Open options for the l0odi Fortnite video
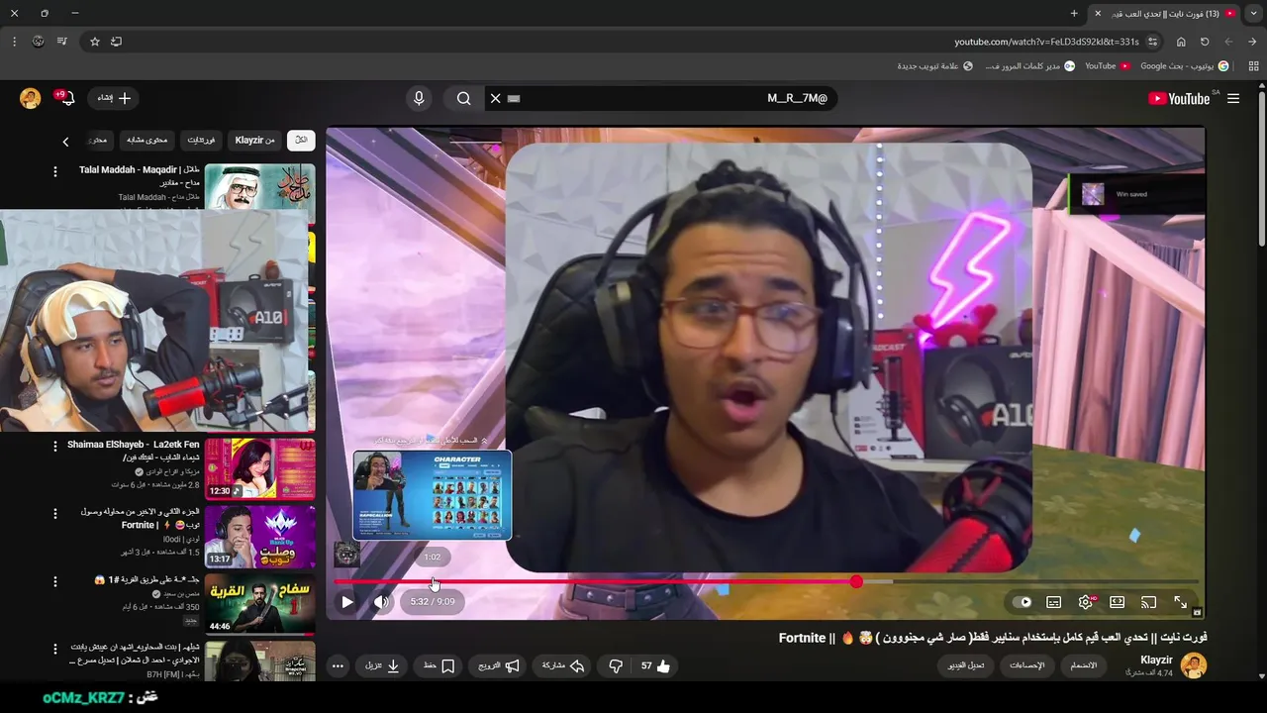Viewport: 1267px width, 713px height. 54,514
